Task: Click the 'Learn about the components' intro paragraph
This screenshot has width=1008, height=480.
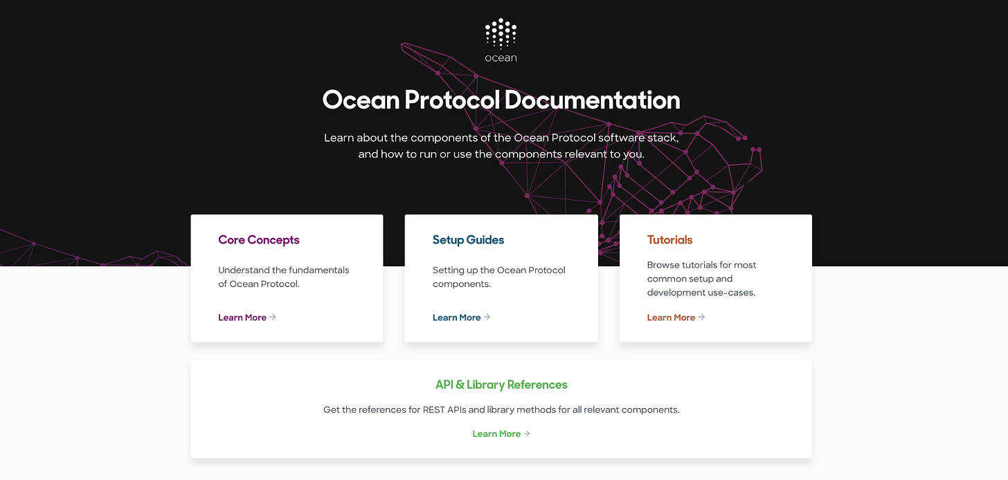Action: click(x=501, y=146)
